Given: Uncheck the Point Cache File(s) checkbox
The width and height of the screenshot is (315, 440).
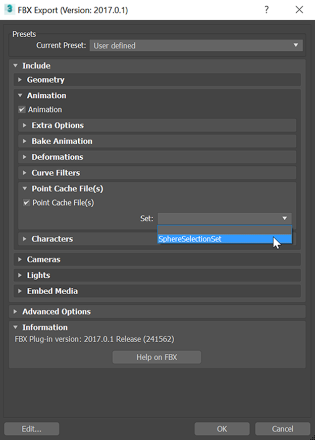Looking at the screenshot, I should (x=26, y=203).
